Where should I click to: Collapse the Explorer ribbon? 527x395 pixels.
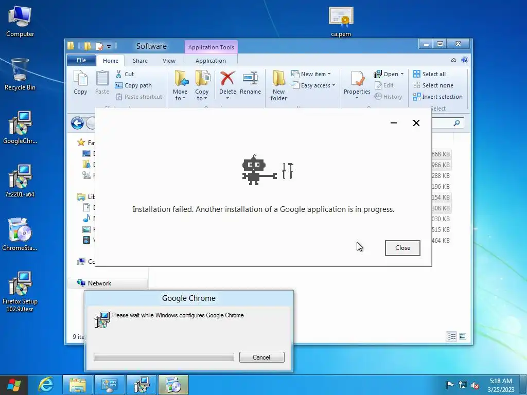[453, 60]
